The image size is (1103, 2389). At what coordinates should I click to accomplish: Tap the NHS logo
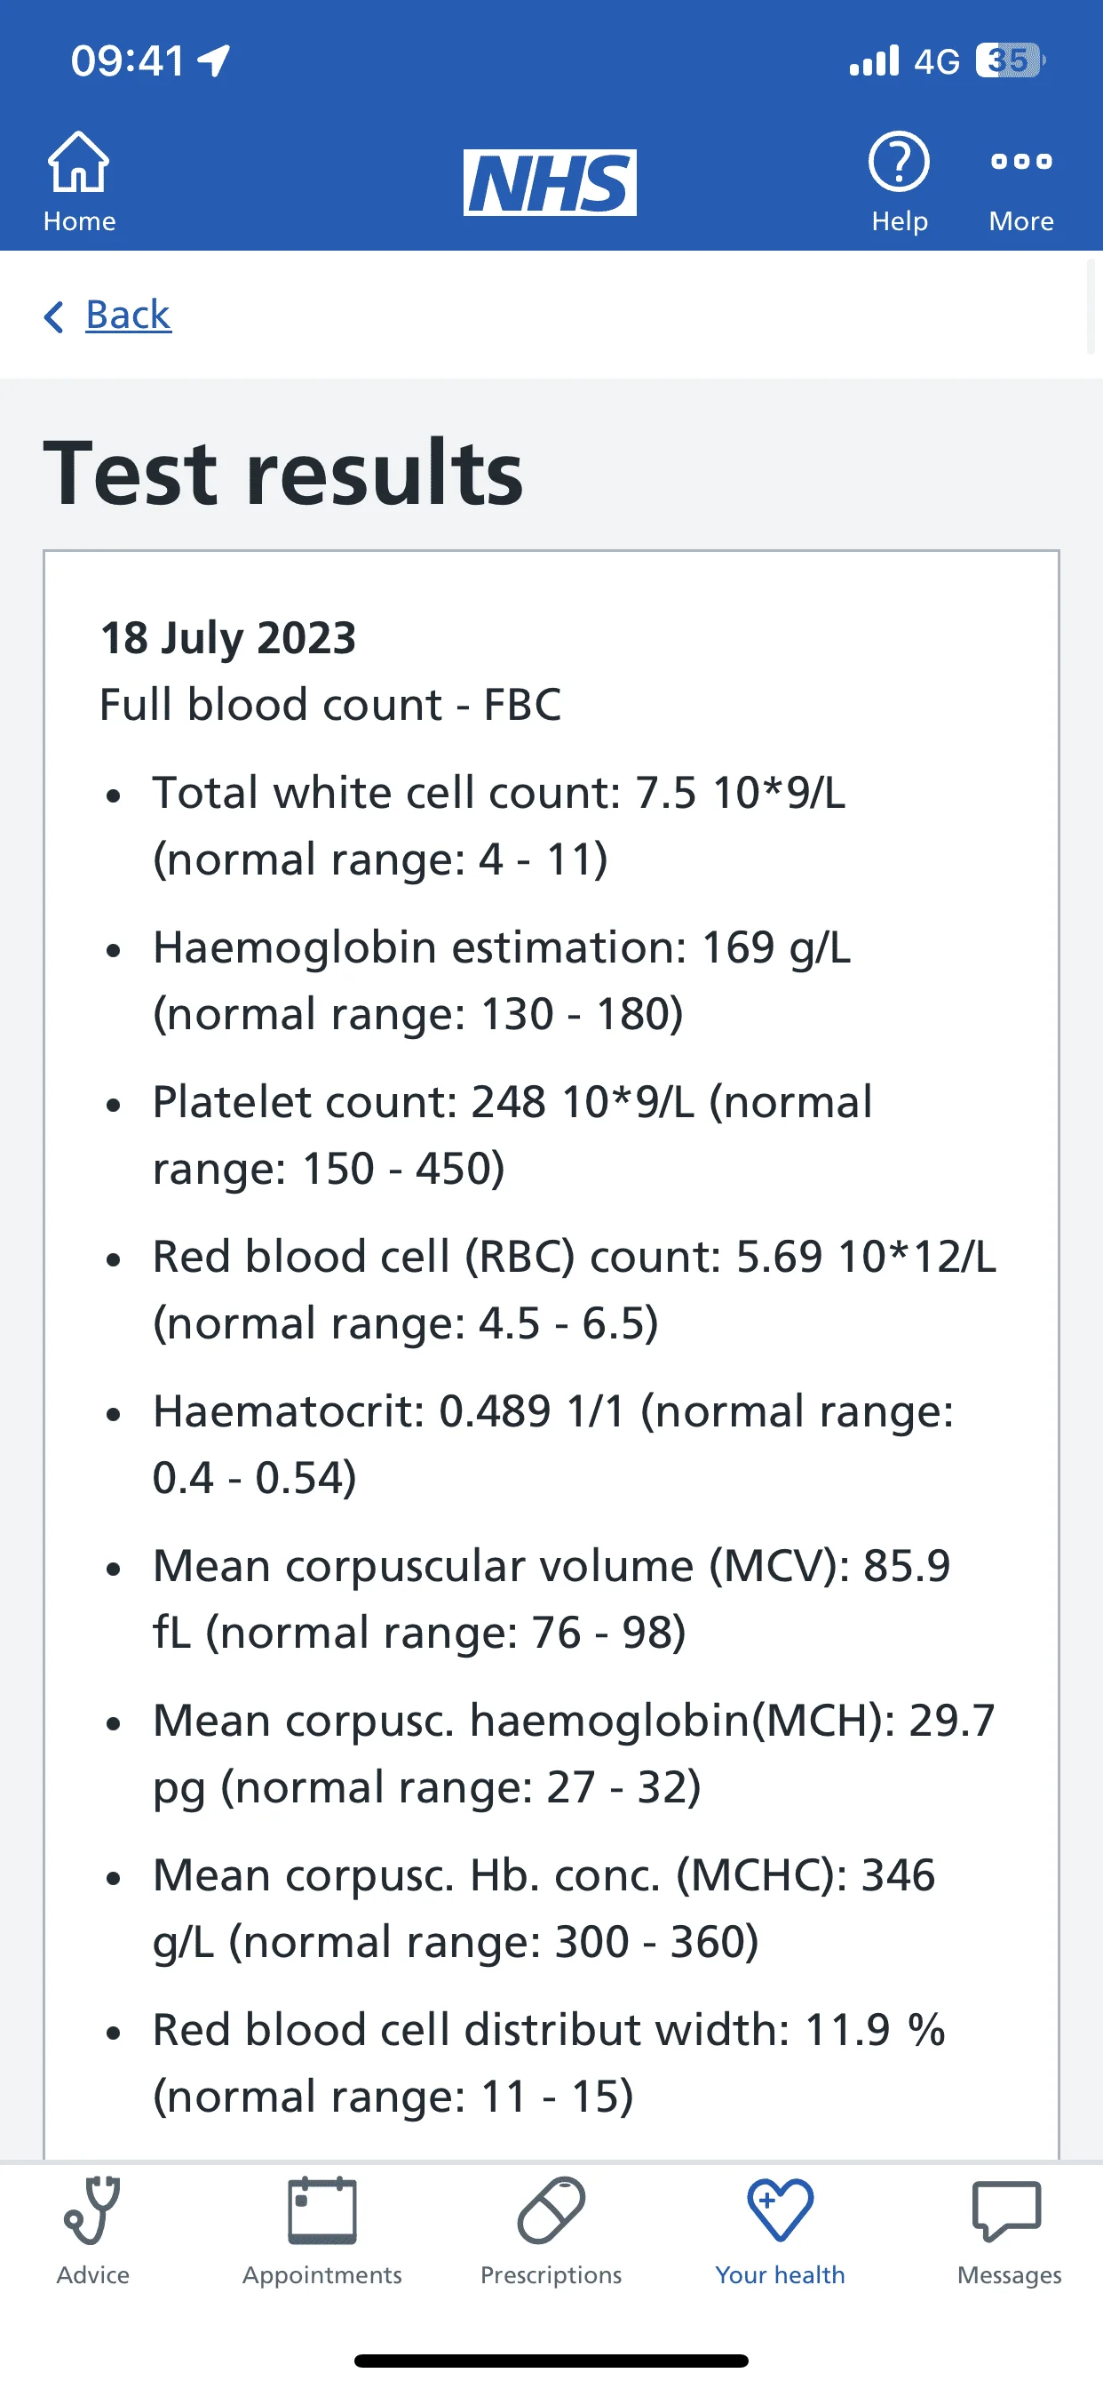(x=550, y=183)
